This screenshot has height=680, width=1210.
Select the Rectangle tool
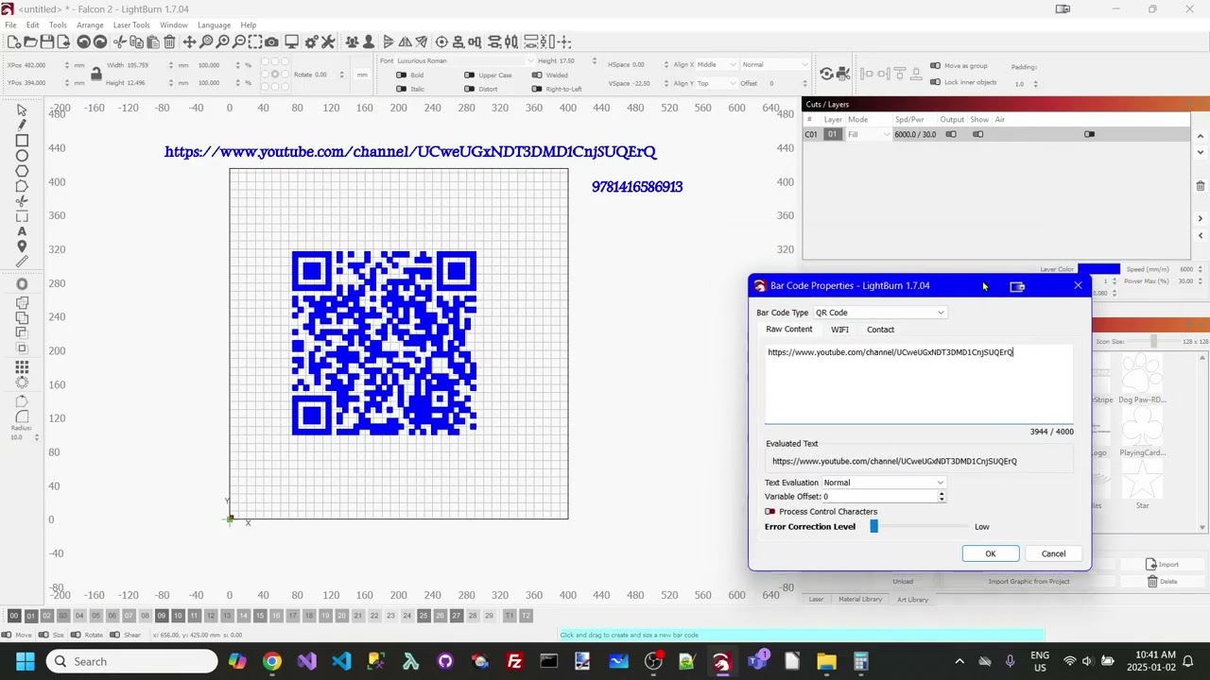coord(22,141)
